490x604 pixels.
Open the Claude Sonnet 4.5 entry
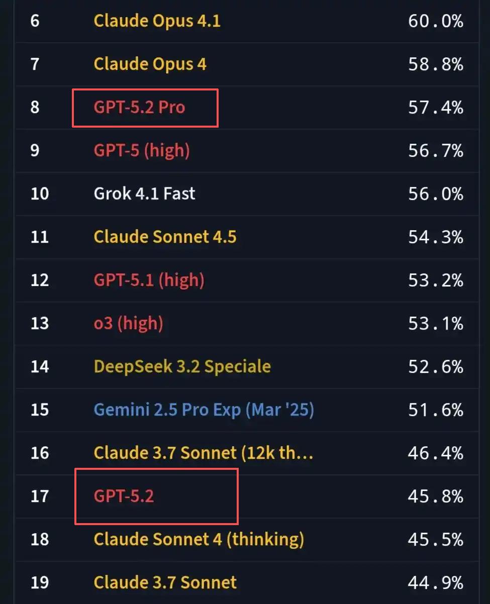(x=165, y=237)
